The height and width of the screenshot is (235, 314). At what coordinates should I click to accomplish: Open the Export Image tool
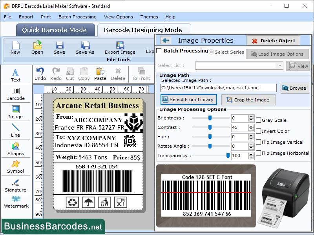coord(120,48)
